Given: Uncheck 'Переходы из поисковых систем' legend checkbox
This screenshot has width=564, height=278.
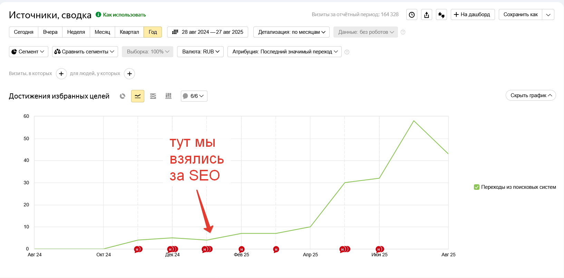Looking at the screenshot, I should 477,187.
